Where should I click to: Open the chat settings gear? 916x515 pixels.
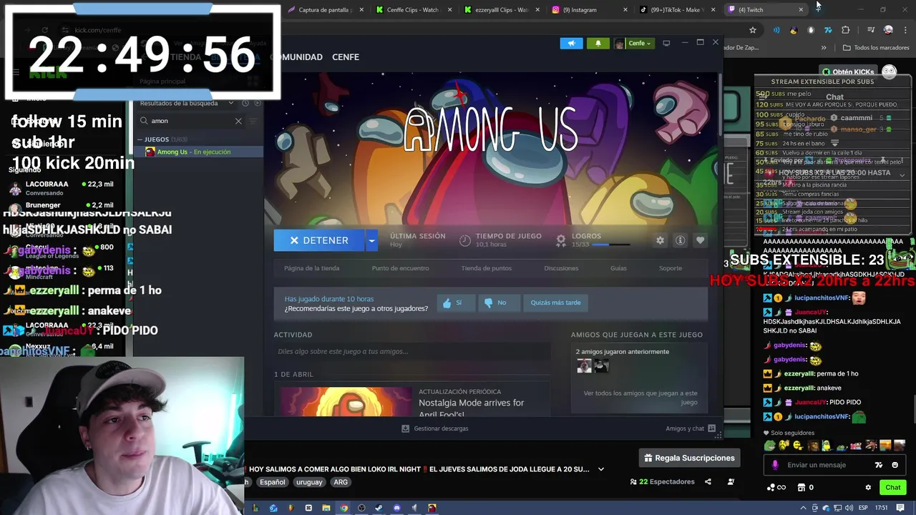point(868,488)
